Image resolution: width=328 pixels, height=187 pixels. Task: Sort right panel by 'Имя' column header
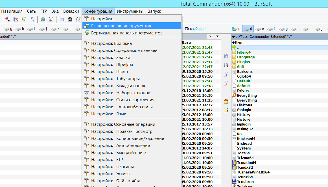click(x=239, y=42)
